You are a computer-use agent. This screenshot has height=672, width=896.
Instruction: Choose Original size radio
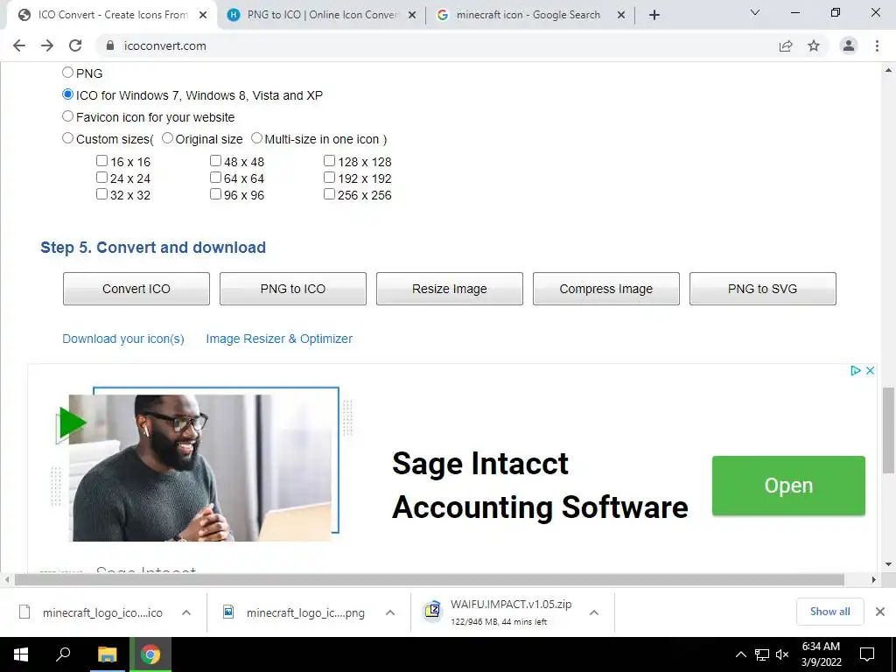[x=167, y=137]
